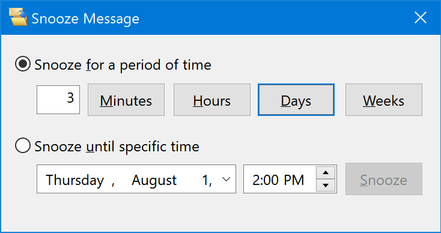Click the 2:00 PM time field
This screenshot has width=441, height=233.
coord(278,180)
